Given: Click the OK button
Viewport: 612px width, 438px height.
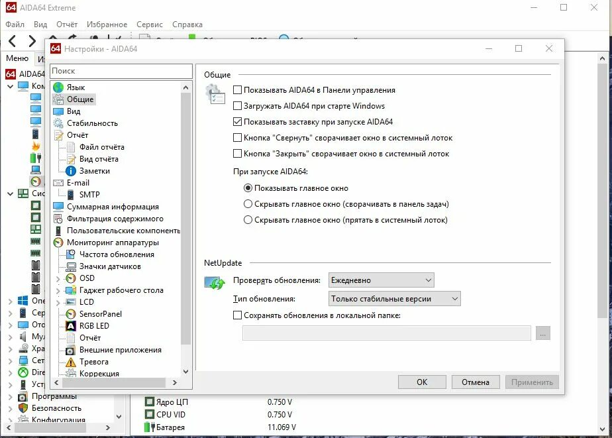Looking at the screenshot, I should click(x=422, y=382).
